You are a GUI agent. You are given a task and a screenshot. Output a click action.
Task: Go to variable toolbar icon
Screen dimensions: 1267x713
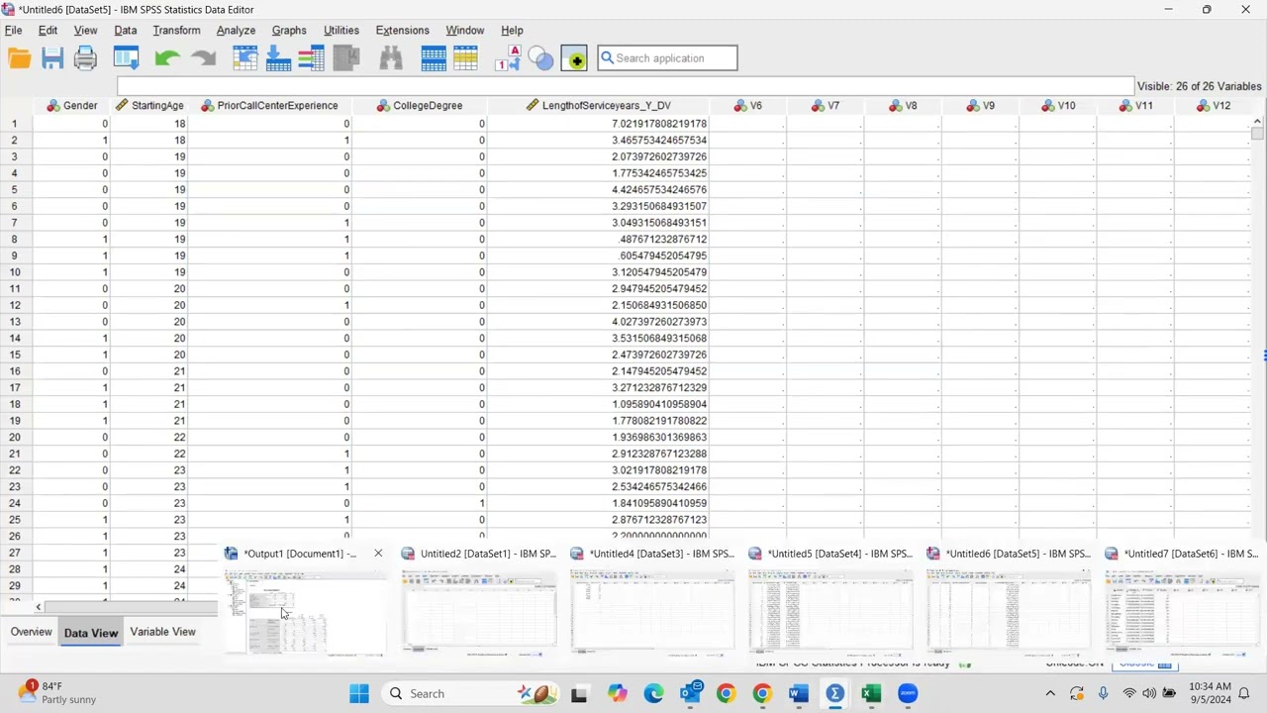[278, 58]
